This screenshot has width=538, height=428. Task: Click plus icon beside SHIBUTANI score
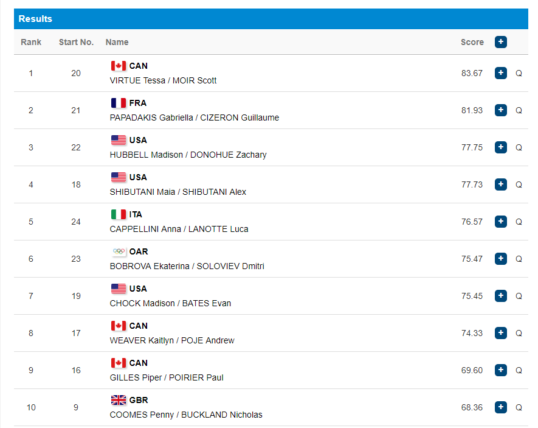tap(500, 184)
